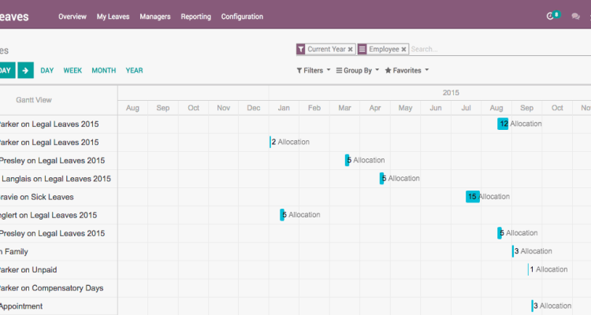Screen dimensions: 591x315
Task: Select the 12-day Allocation bar in August
Action: [x=503, y=124]
